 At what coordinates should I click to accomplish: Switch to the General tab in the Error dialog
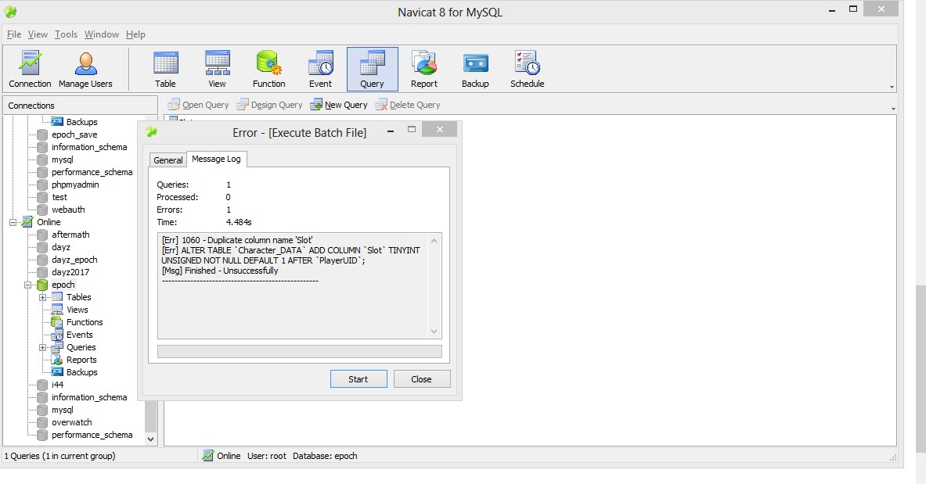click(168, 160)
